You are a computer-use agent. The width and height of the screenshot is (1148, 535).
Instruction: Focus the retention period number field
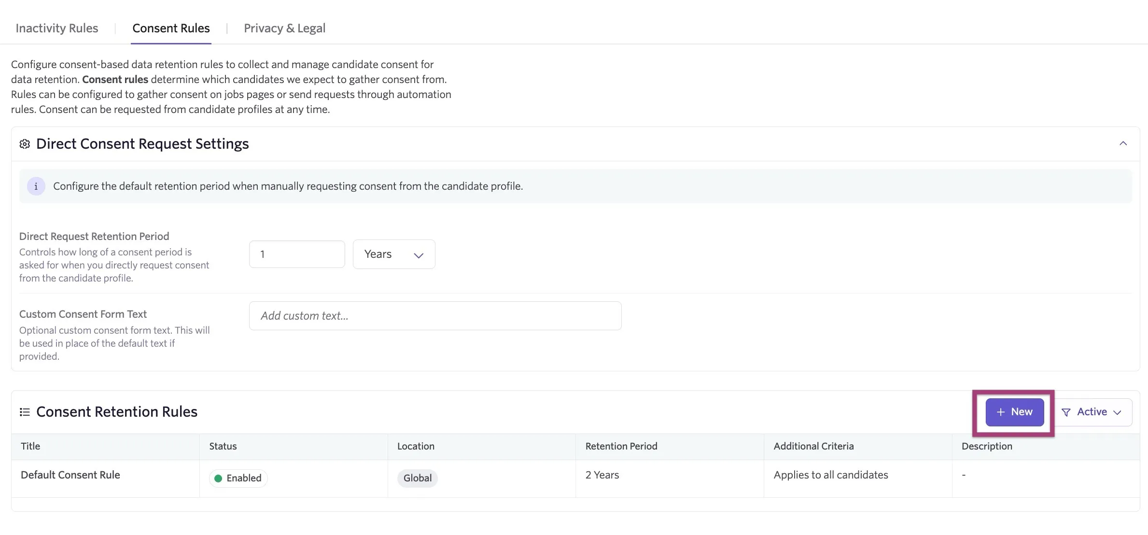pyautogui.click(x=297, y=254)
